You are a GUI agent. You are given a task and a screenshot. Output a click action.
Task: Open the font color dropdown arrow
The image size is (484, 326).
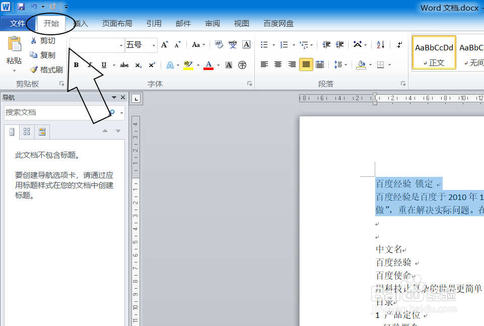[x=218, y=65]
